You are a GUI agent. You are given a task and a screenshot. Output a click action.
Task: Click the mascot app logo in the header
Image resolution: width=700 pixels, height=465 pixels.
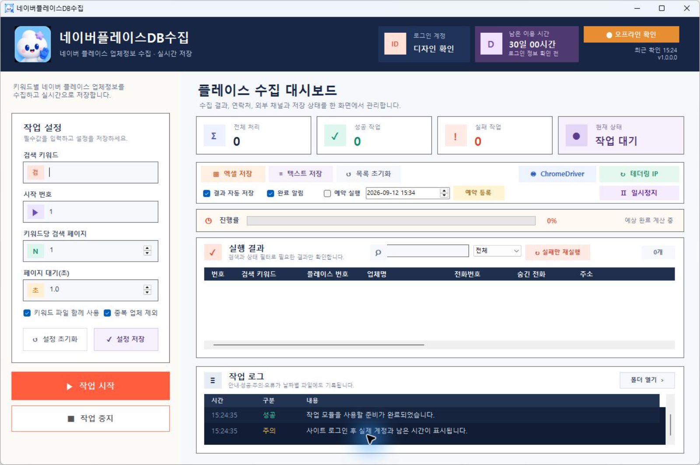[x=33, y=44]
